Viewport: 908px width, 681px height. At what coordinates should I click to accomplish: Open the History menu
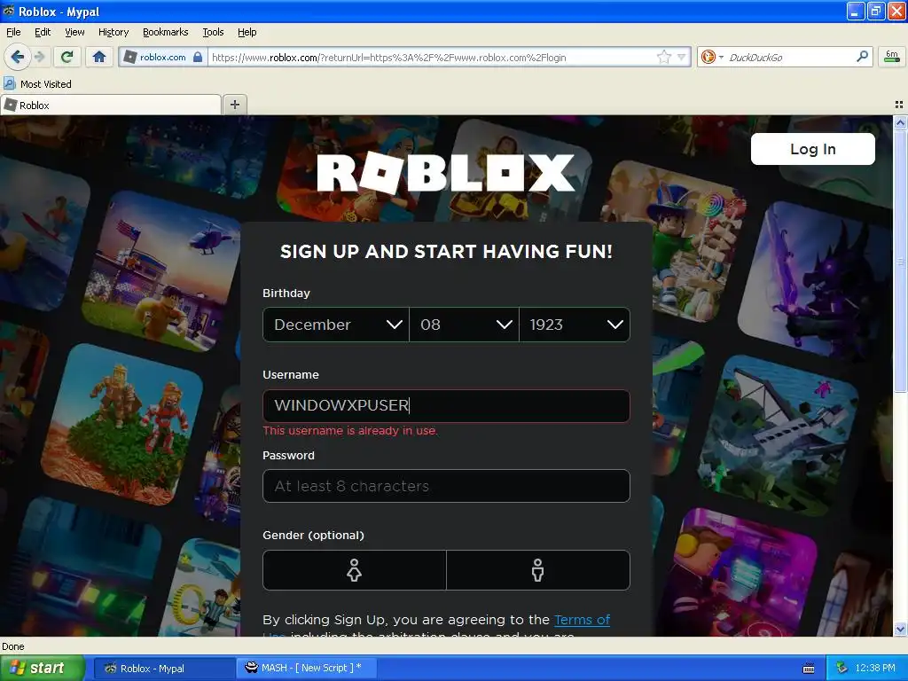point(113,32)
